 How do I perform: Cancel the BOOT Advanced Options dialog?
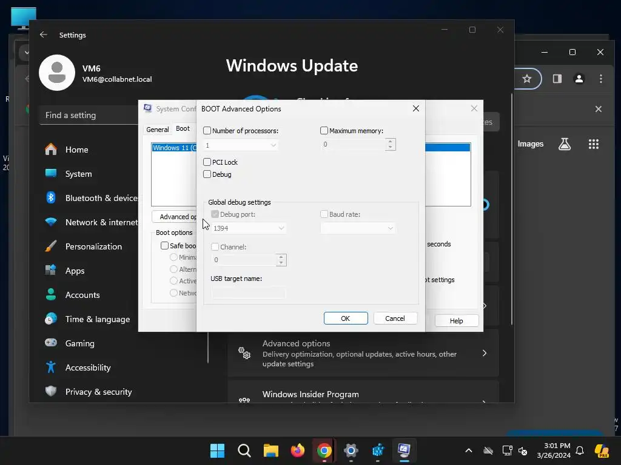coord(395,318)
